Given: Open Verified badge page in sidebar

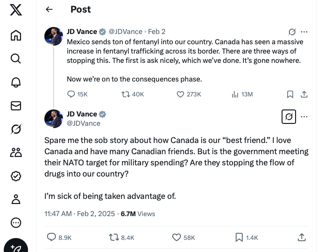Looking at the screenshot, I should [16, 176].
